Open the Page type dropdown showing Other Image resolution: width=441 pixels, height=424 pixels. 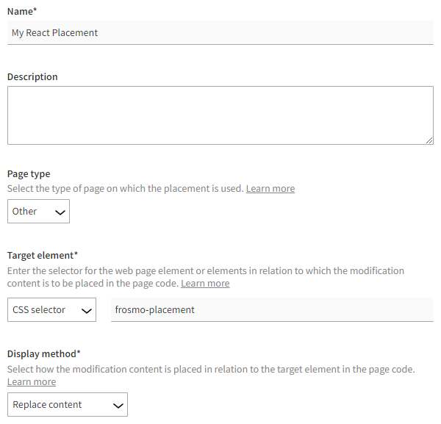[38, 212]
